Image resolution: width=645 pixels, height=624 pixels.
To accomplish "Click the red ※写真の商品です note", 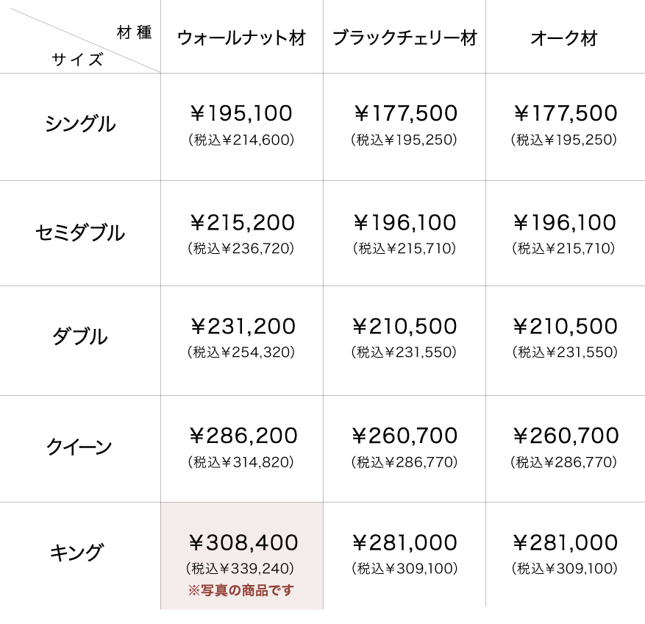I will click(241, 590).
